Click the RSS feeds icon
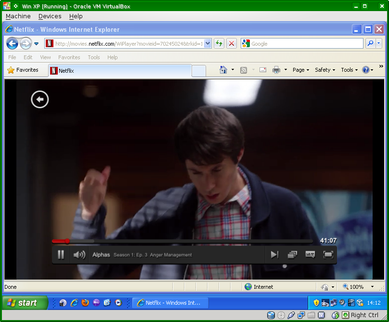389x322 pixels. click(x=244, y=70)
